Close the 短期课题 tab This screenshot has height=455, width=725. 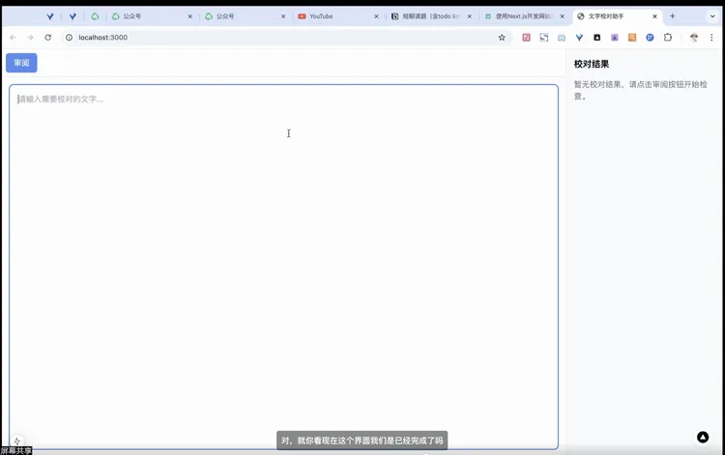click(469, 16)
